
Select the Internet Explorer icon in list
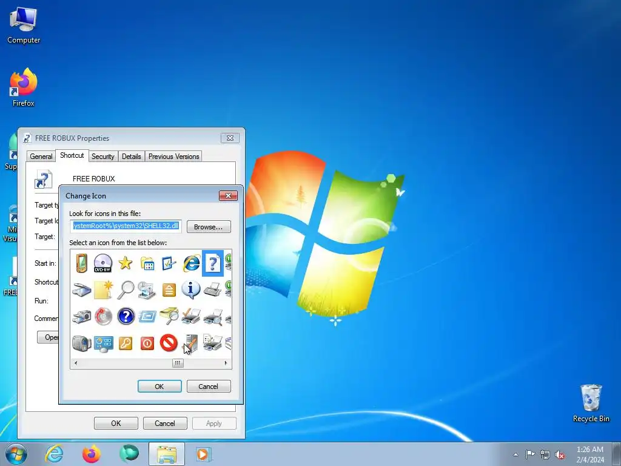tap(191, 263)
